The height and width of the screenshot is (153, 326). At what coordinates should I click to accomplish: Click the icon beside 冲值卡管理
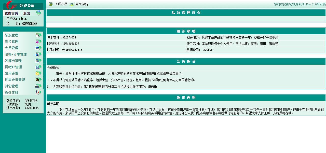38,61
